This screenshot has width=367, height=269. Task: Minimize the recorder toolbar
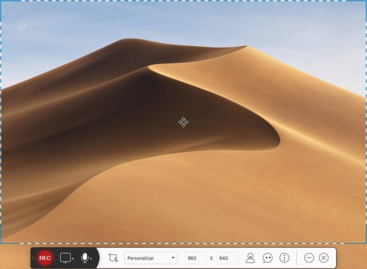tap(309, 258)
